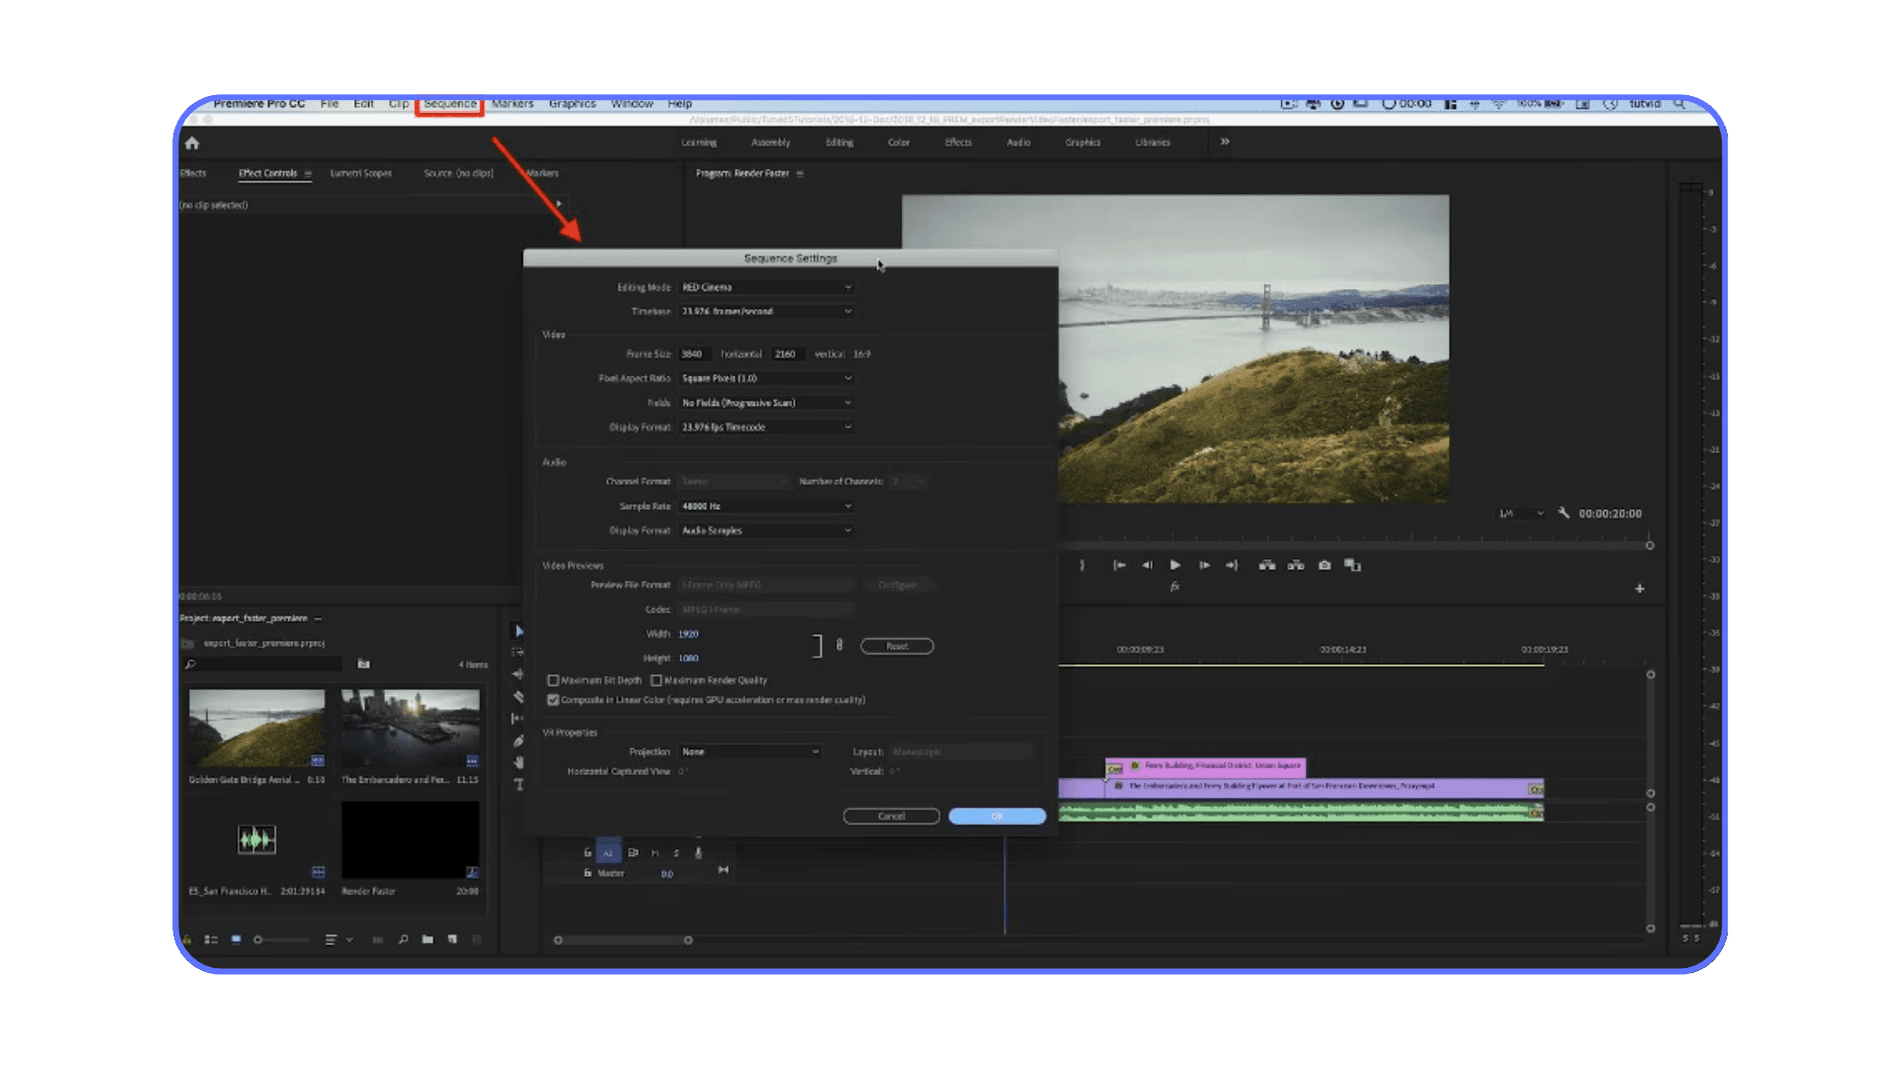
Task: Click OK in Sequence Settings
Action: [997, 816]
